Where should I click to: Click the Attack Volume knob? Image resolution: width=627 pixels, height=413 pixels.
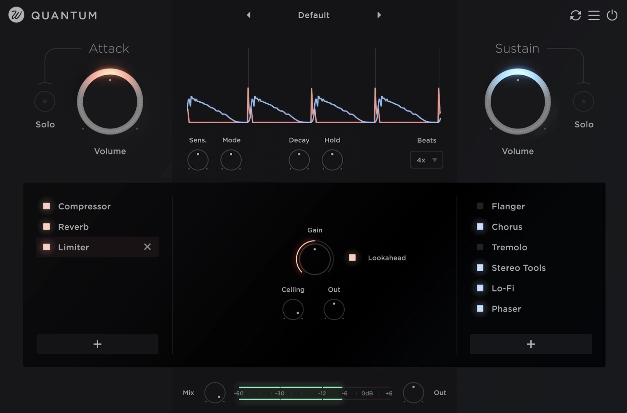(x=110, y=102)
